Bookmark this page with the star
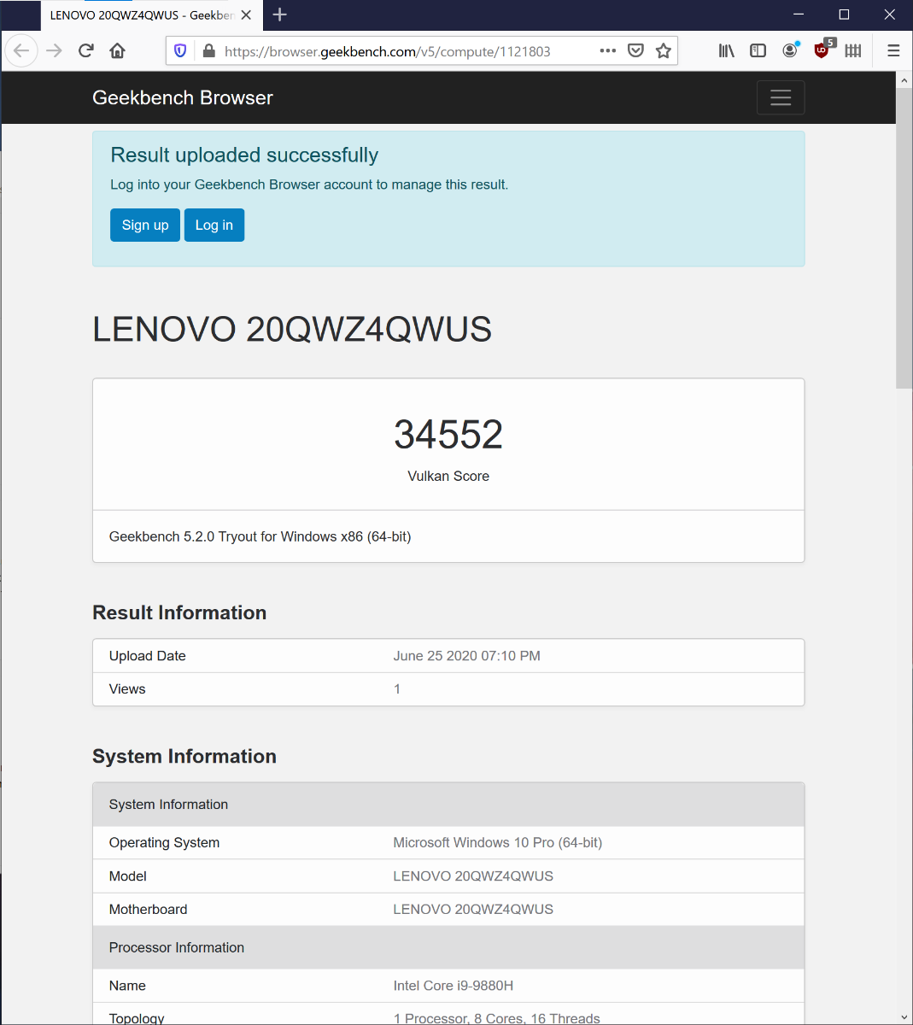 (x=664, y=51)
